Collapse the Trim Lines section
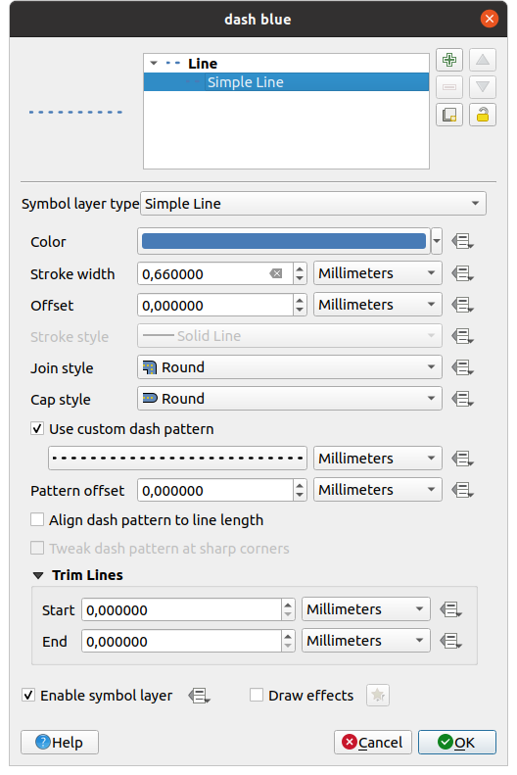Screen dimensions: 517x775 pyautogui.click(x=38, y=575)
